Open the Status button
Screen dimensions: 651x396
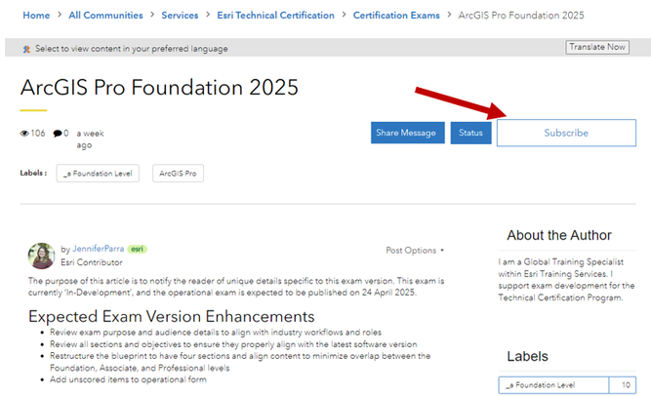coord(470,133)
